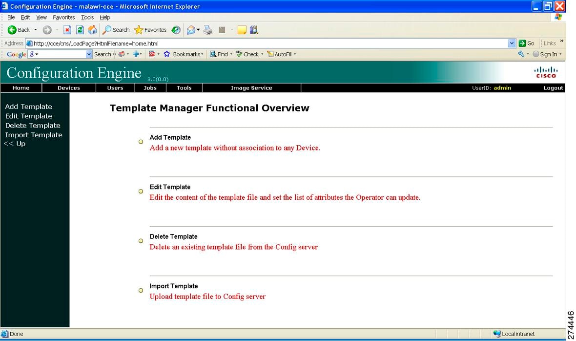Click the Google toolbar blue plus icon
576x341 pixels.
coord(136,54)
